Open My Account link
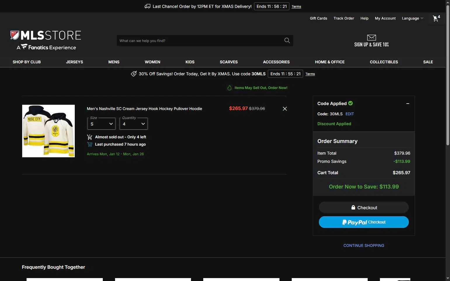The width and height of the screenshot is (450, 281). [x=385, y=18]
